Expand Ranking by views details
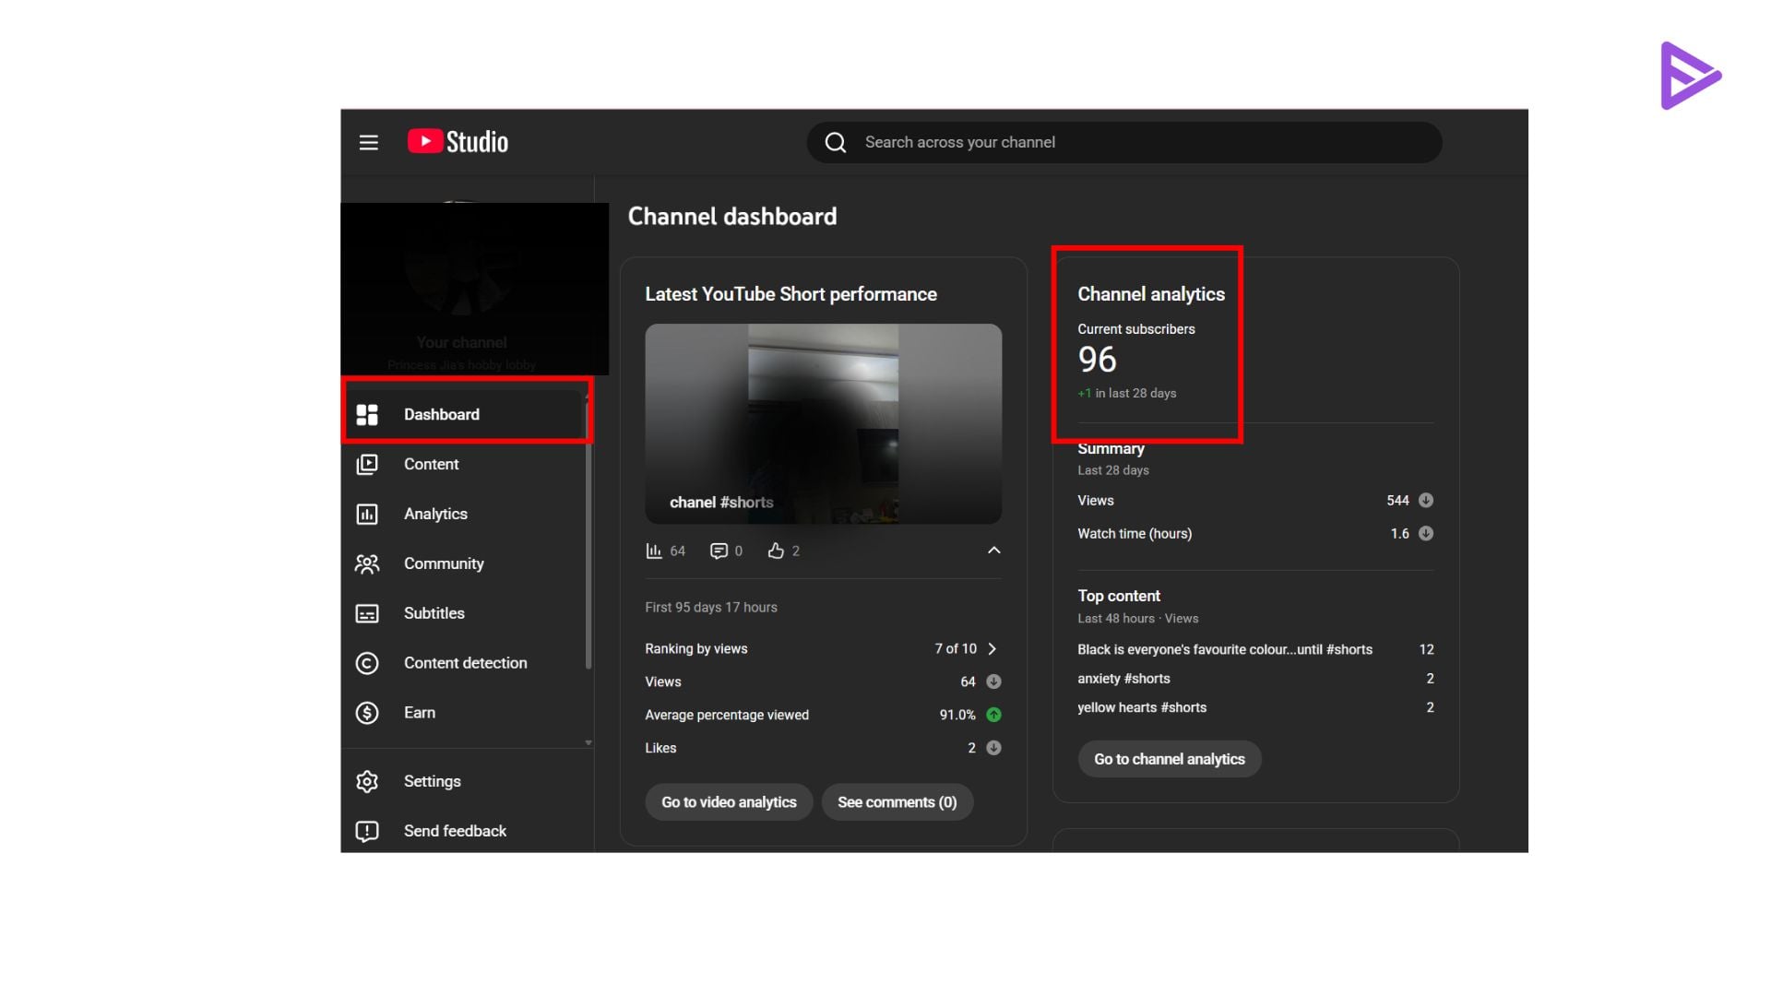Viewport: 1771px width, 996px height. 993,648
